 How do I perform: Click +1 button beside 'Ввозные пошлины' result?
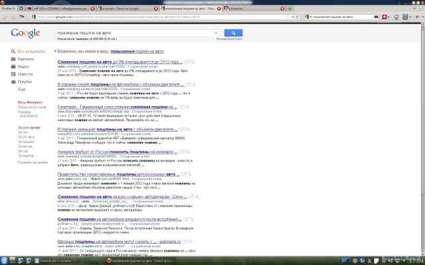tap(185, 241)
